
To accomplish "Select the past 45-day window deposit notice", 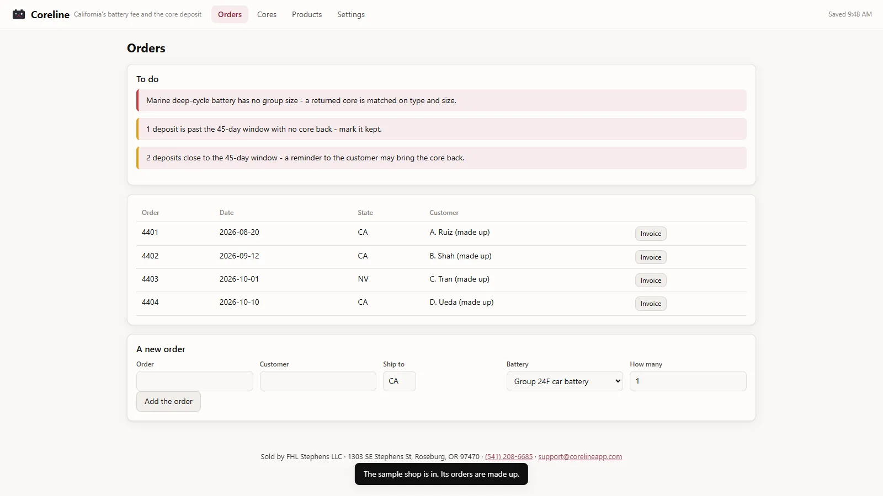I will coord(441,129).
